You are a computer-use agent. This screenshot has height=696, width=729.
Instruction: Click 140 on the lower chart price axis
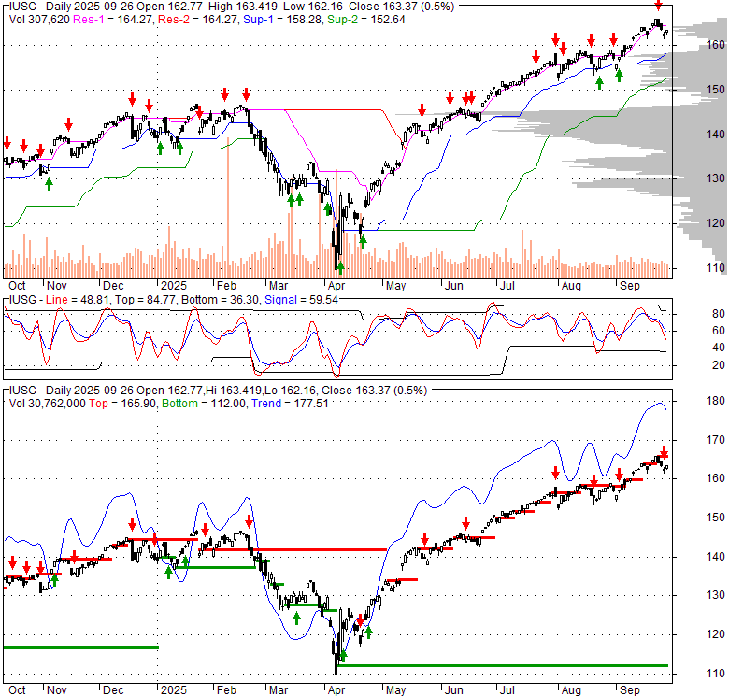coord(715,556)
